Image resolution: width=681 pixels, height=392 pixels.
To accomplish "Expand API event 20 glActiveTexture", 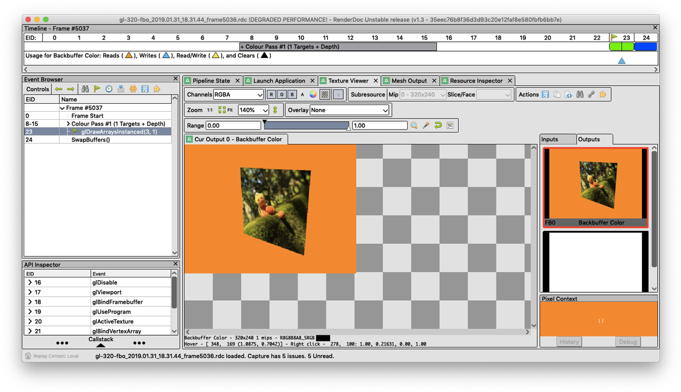I will [x=30, y=322].
